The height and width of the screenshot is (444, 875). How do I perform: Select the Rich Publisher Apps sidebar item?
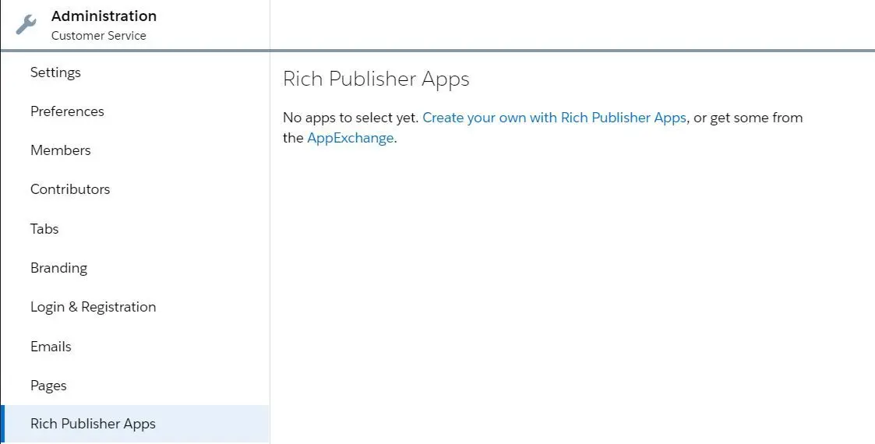[x=135, y=425]
